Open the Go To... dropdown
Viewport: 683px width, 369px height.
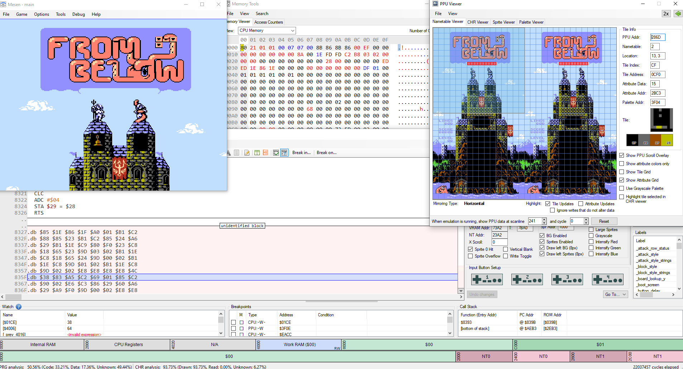tap(616, 294)
